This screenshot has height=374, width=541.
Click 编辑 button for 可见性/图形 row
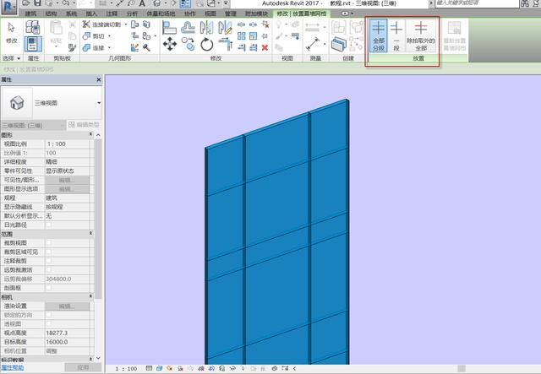[x=67, y=180]
